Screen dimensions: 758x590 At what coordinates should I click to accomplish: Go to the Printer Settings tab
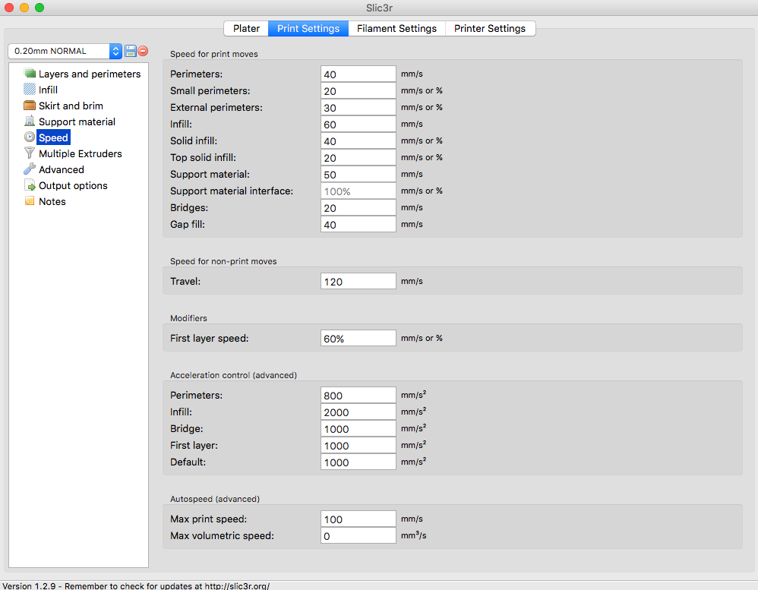490,28
